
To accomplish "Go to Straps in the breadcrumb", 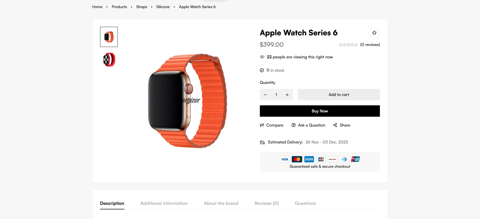I will (x=142, y=7).
